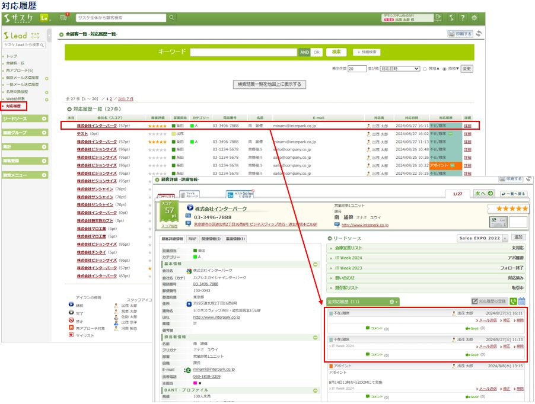Select the 降順 descending radio button
This screenshot has height=404, width=535.
click(445, 69)
